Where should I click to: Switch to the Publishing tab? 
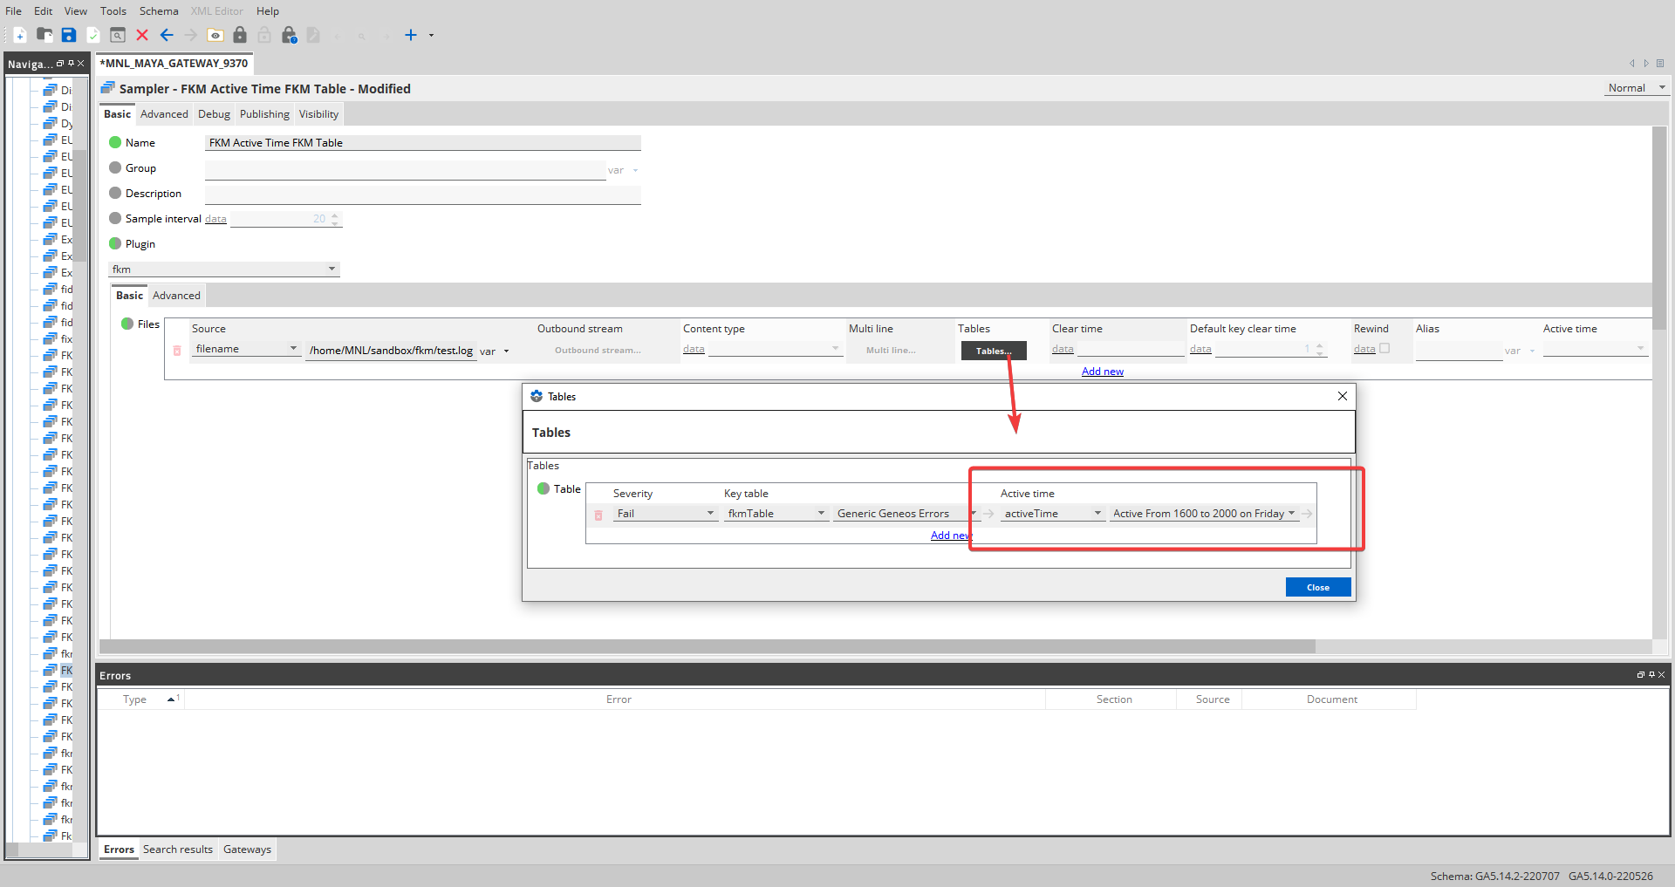(263, 113)
